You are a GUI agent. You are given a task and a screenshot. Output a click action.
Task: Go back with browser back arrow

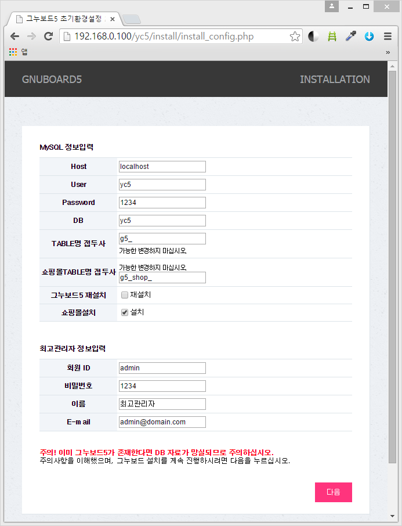[15, 36]
